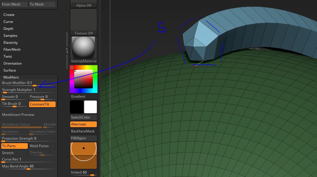Collapse the Modifiers section
Image resolution: width=317 pixels, height=177 pixels.
click(x=11, y=77)
